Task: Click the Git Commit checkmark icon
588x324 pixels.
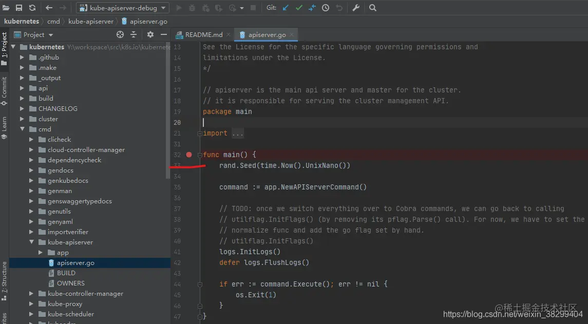Action: pyautogui.click(x=299, y=8)
